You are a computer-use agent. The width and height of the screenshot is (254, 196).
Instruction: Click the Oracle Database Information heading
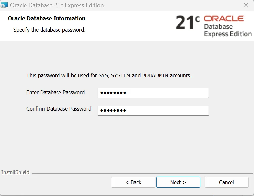click(47, 18)
